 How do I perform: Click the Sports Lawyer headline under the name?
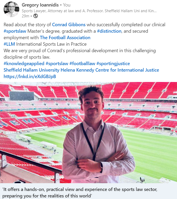(89, 11)
